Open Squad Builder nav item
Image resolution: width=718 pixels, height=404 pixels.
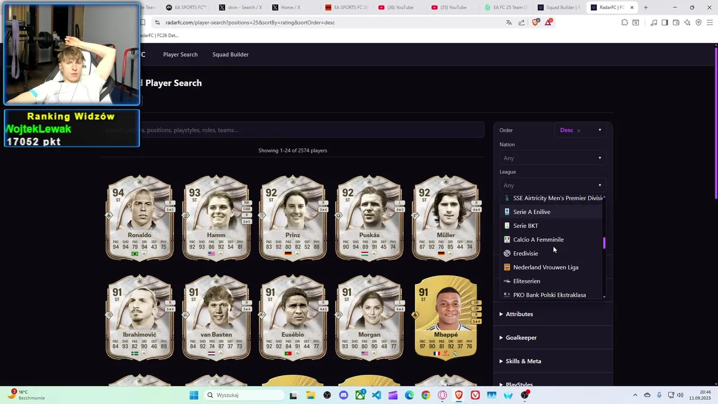231,54
